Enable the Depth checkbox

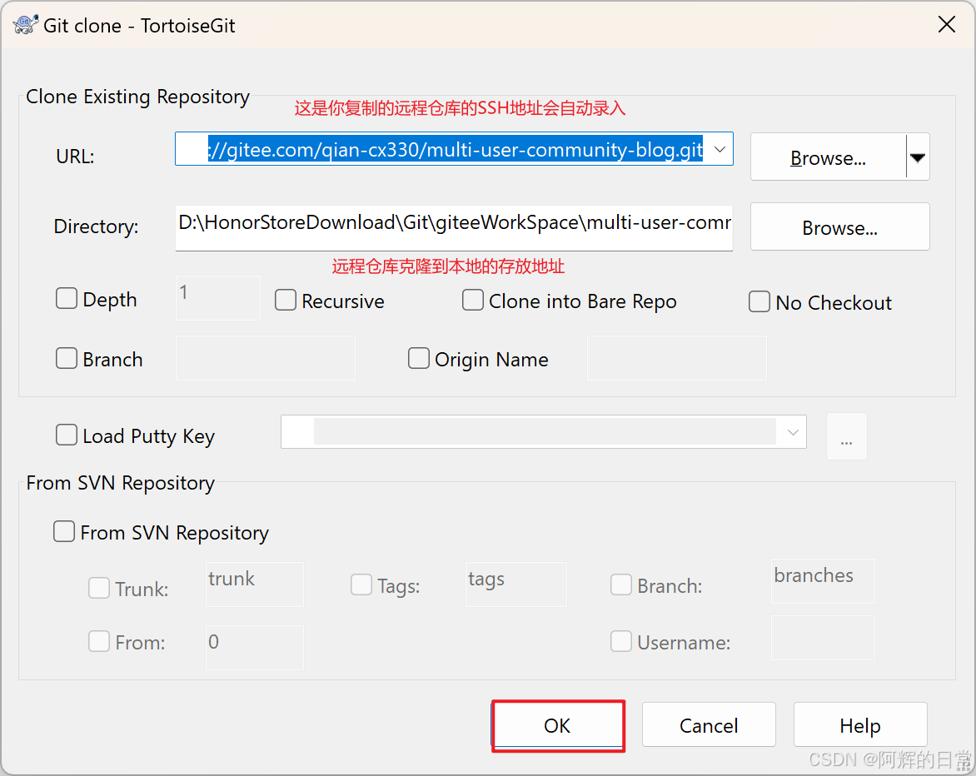point(67,299)
